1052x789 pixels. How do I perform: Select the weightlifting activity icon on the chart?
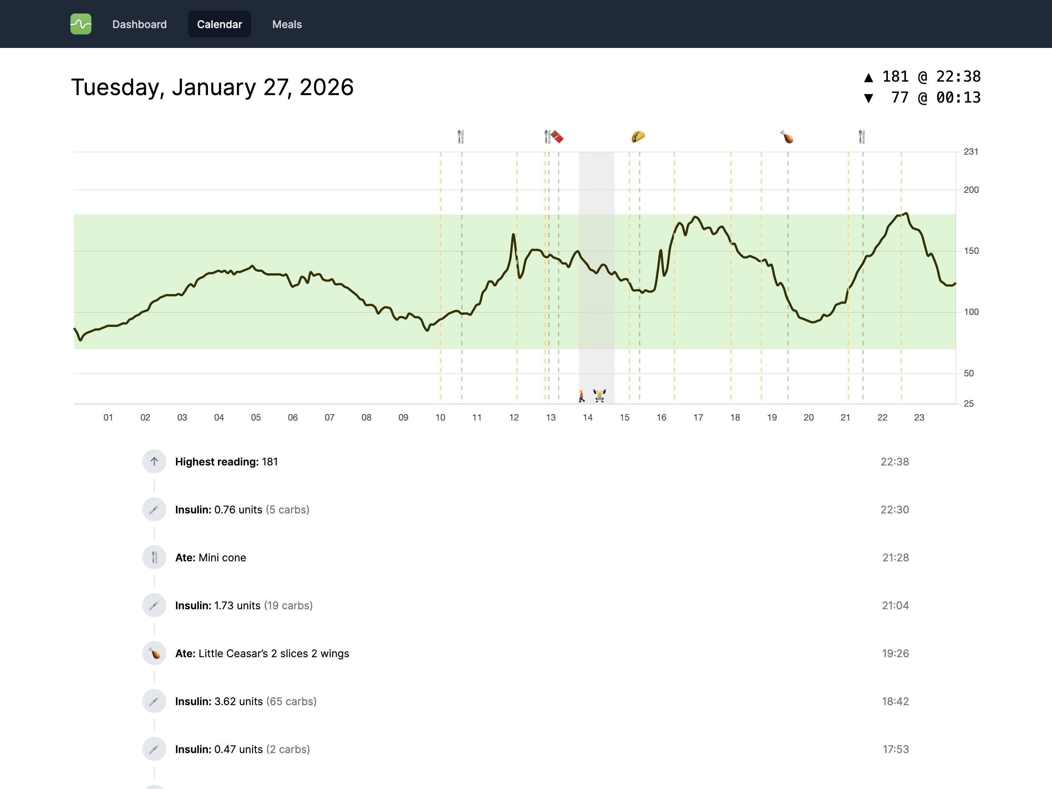pos(599,396)
